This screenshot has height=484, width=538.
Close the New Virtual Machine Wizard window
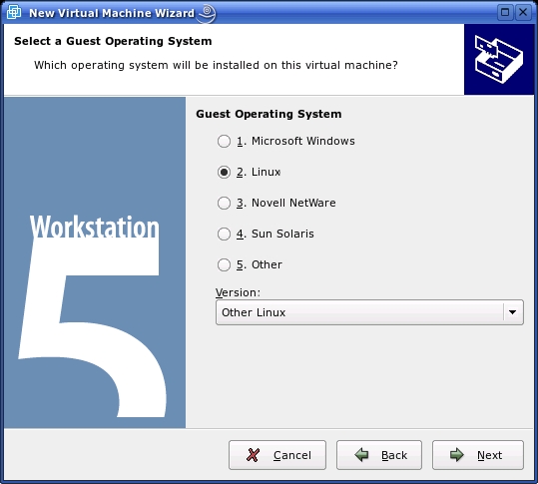[x=523, y=13]
